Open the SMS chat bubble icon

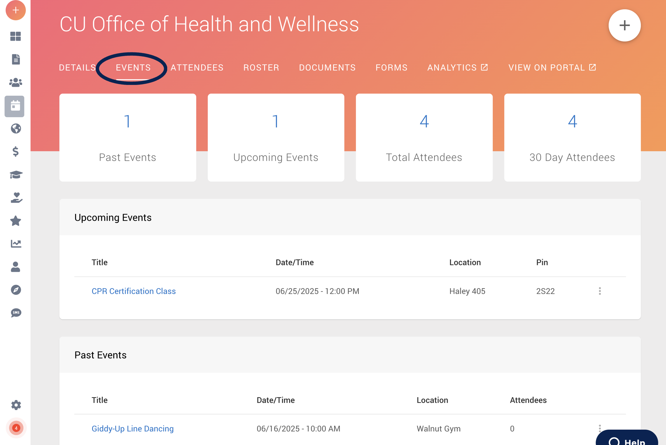tap(16, 313)
